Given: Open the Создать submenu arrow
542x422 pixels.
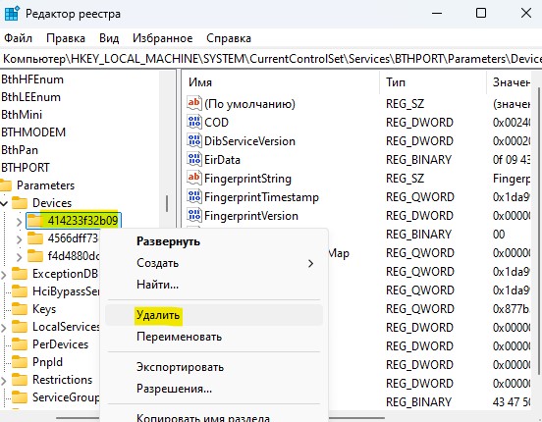Looking at the screenshot, I should tap(310, 263).
